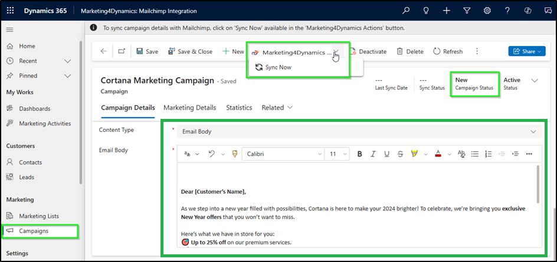Open the chat panel icon in header
The height and width of the screenshot is (262, 557).
(x=548, y=11)
